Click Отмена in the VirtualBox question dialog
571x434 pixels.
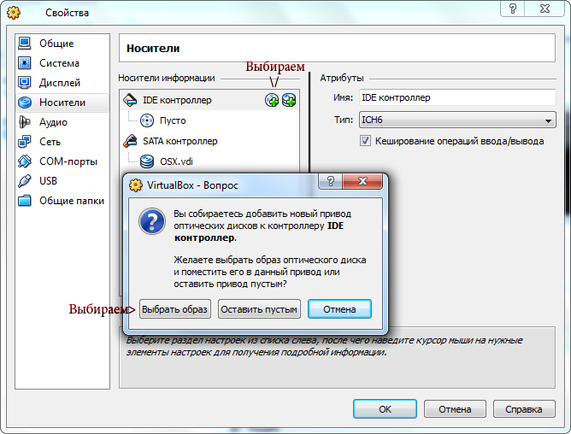tap(339, 309)
